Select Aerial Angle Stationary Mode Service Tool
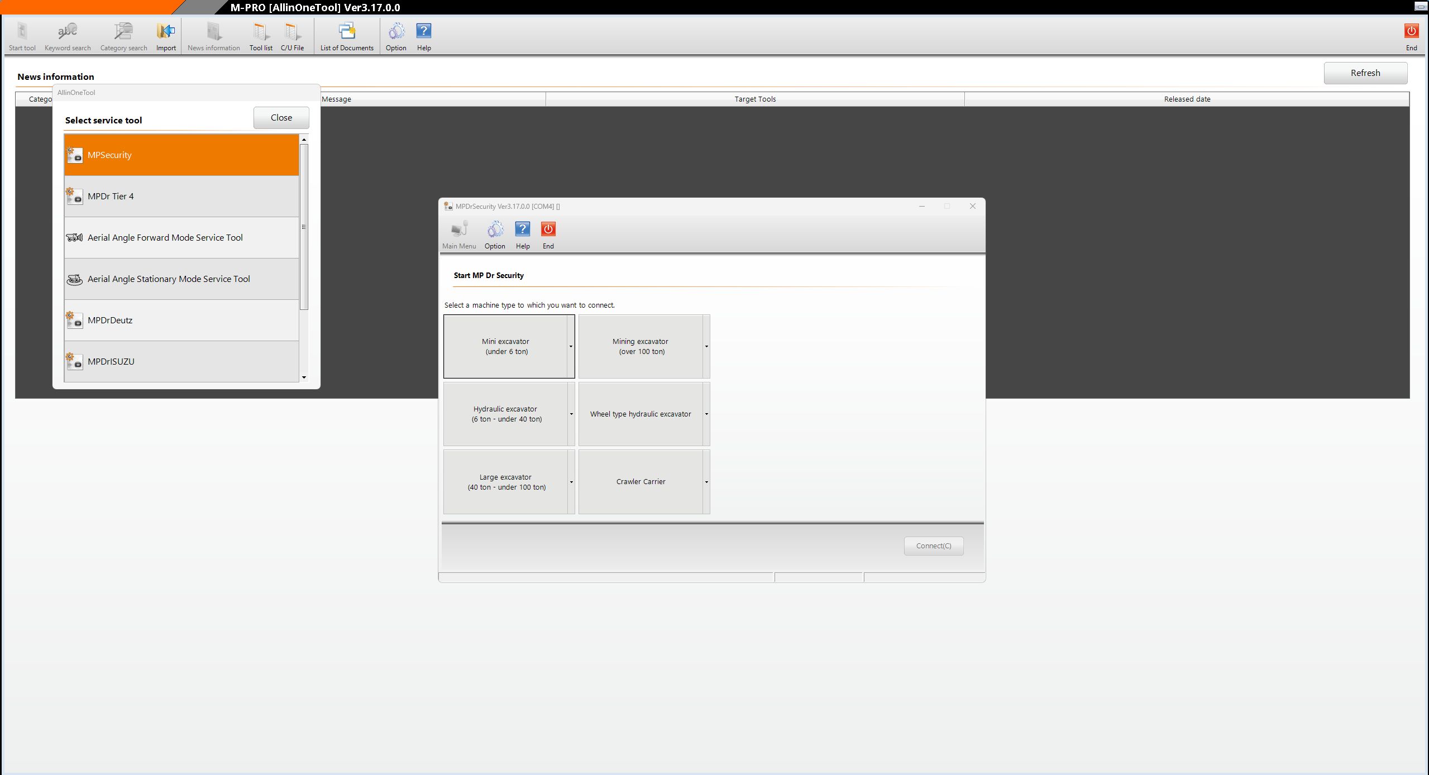Viewport: 1429px width, 775px height. click(x=181, y=279)
